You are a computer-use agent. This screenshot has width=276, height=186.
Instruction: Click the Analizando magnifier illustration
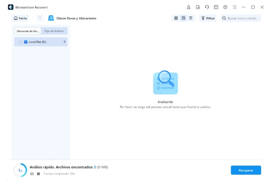coord(165,82)
